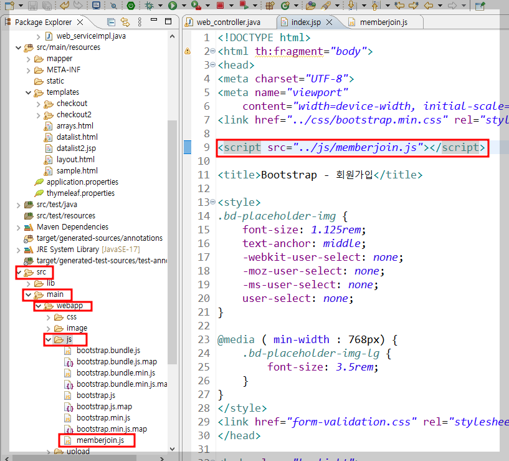Select JRE System Library node
This screenshot has height=461, width=509.
(x=88, y=250)
